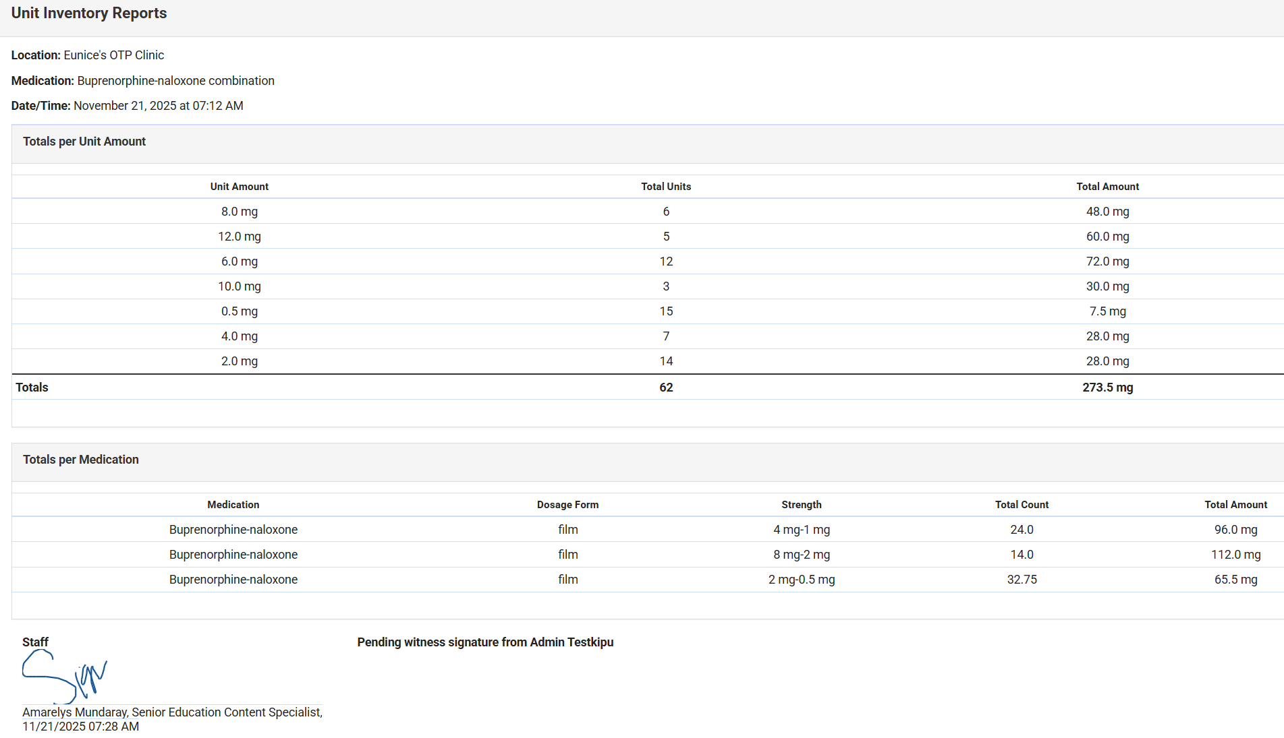Click the Unit Amount column header
Image resolution: width=1284 pixels, height=738 pixels.
pyautogui.click(x=239, y=187)
